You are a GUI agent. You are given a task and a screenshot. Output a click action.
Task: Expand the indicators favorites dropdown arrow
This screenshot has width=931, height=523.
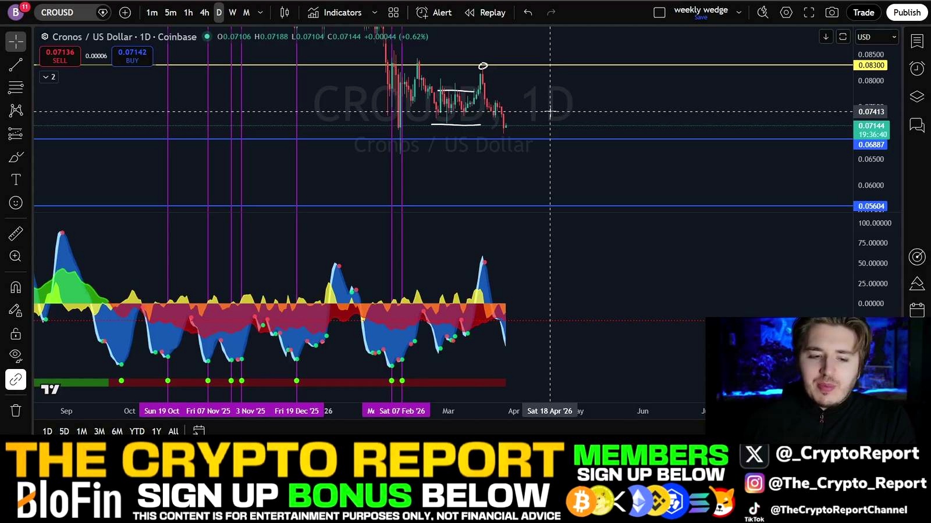374,12
